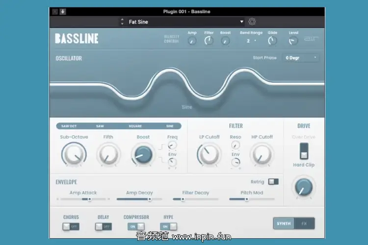
Task: Click the Sine label under waveform
Action: pyautogui.click(x=187, y=107)
